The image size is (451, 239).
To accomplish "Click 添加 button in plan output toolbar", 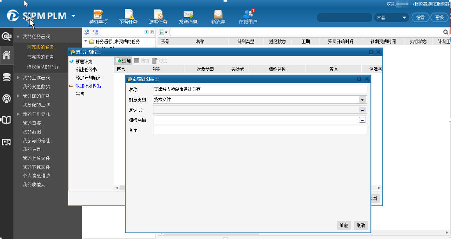I will (123, 61).
